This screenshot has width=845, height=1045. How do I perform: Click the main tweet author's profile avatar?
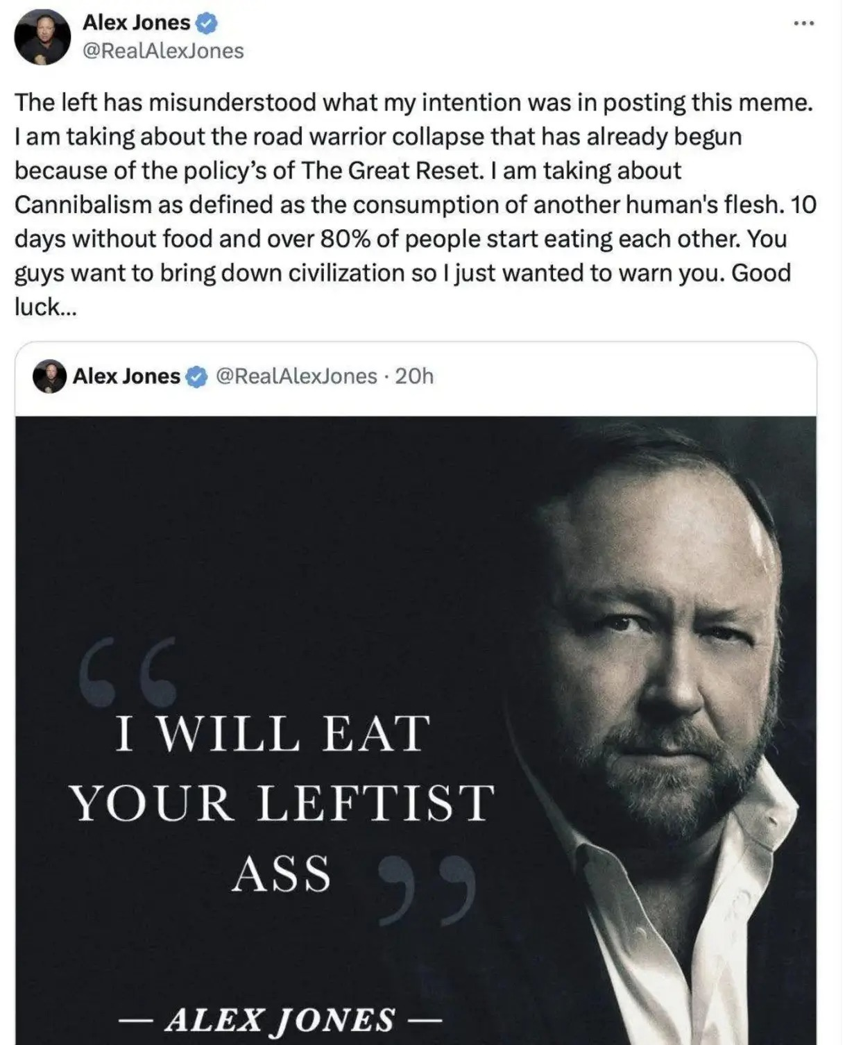tap(43, 37)
